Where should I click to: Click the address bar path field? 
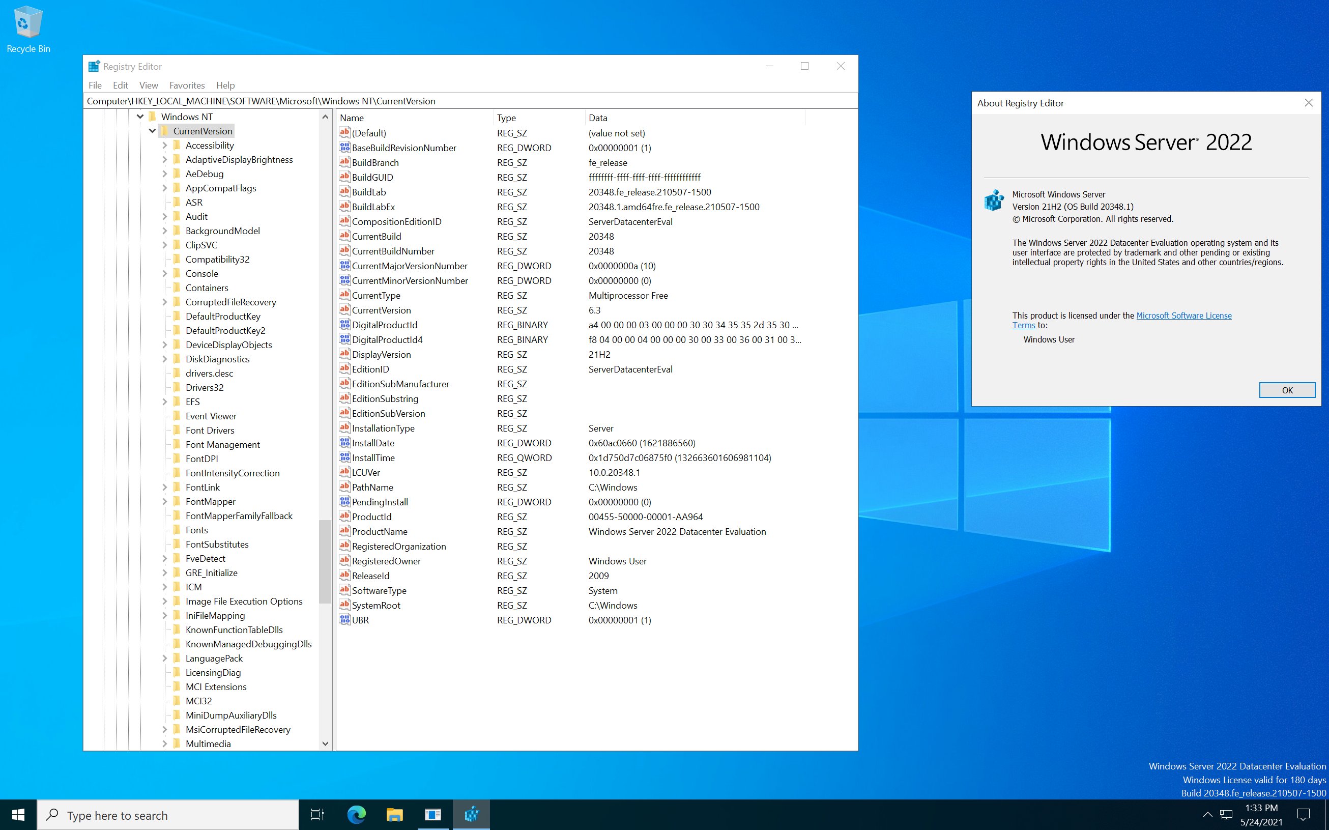click(x=469, y=99)
